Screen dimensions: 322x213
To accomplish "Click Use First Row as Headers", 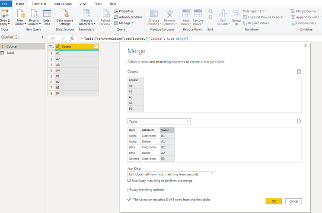I will click(x=265, y=17).
